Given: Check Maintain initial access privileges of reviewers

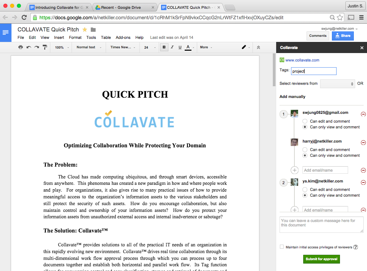Looking at the screenshot, I should click(282, 247).
